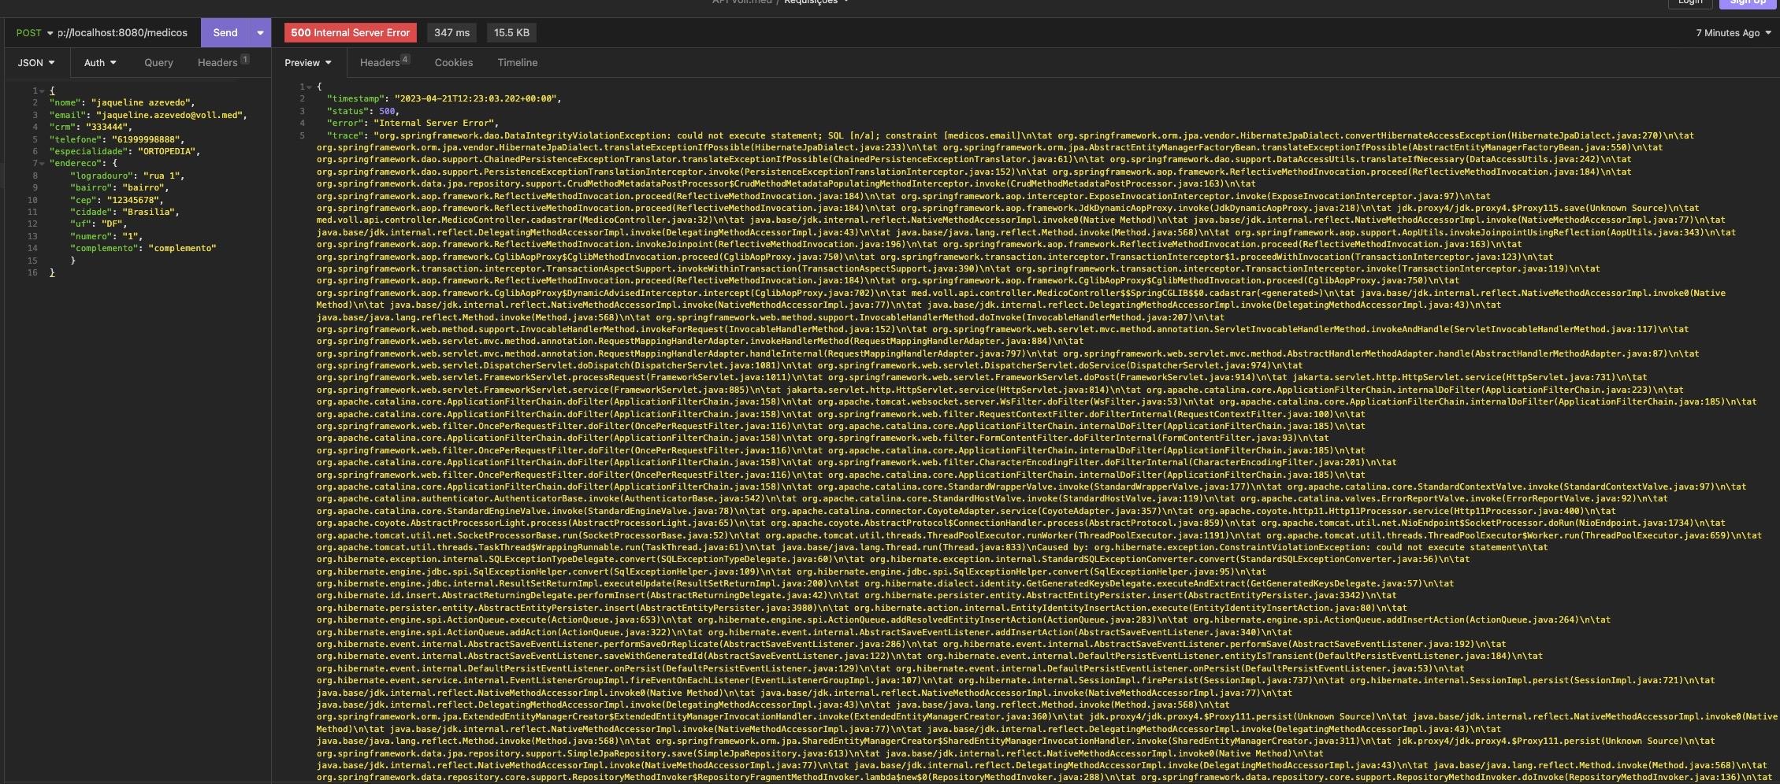
Task: Collapse request body root at line 1
Action: [42, 91]
